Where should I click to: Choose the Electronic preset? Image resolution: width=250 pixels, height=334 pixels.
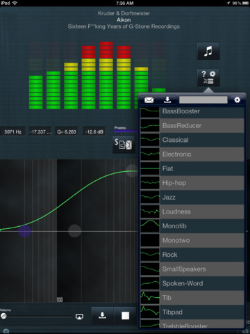pyautogui.click(x=192, y=154)
